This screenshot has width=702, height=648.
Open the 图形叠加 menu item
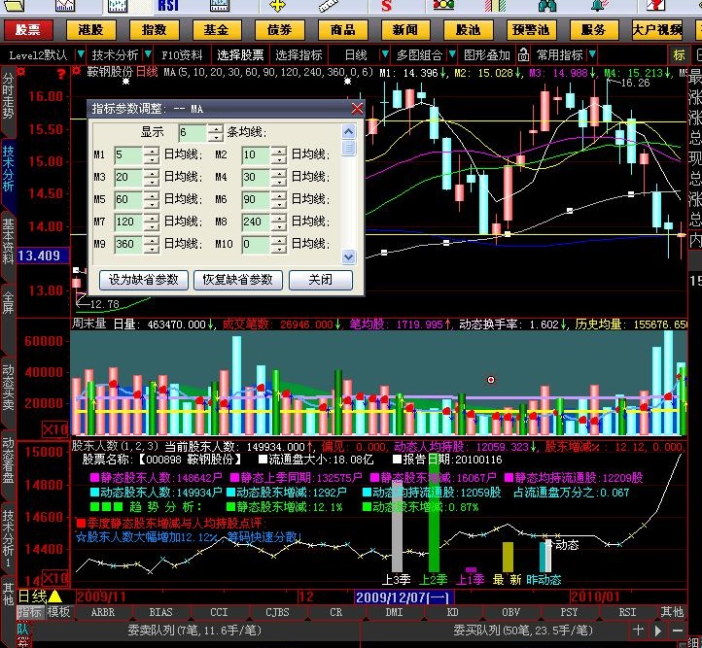point(487,55)
